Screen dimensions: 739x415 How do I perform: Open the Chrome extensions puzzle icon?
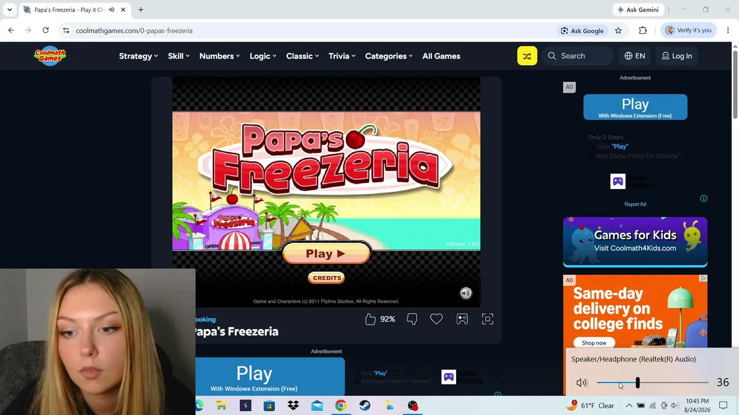click(643, 31)
